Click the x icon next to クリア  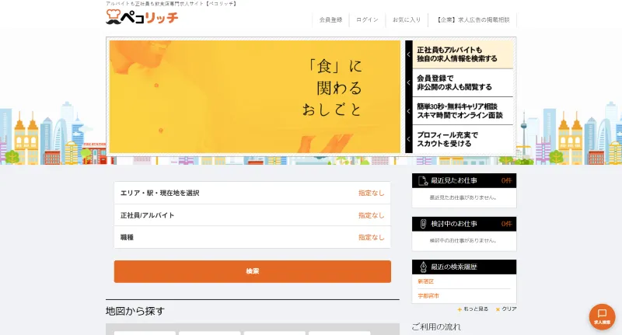click(498, 309)
